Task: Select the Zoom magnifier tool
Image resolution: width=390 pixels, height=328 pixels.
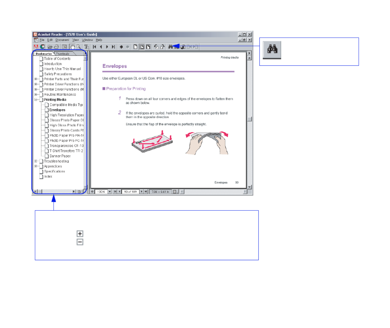Action: coord(79,47)
